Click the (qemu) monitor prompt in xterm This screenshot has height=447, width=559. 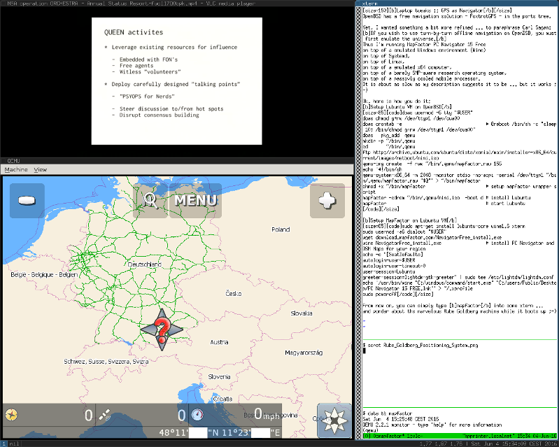(x=370, y=431)
